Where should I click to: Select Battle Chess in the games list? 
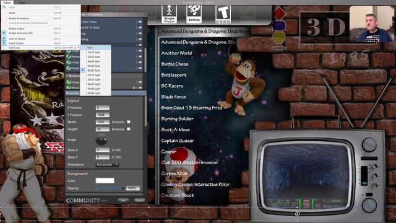[x=174, y=64]
